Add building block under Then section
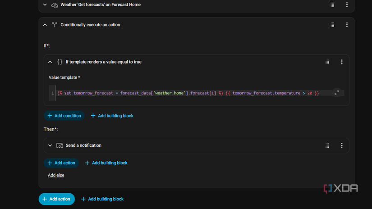The width and height of the screenshot is (372, 209). (x=106, y=163)
